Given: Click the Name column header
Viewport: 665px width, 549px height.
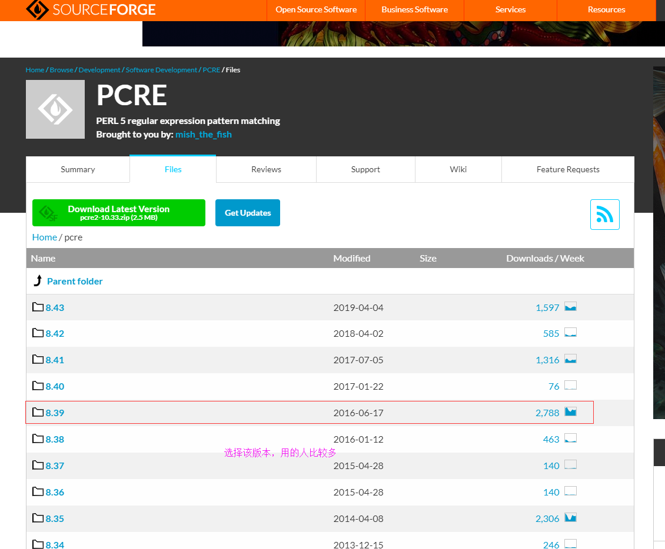Looking at the screenshot, I should point(44,259).
